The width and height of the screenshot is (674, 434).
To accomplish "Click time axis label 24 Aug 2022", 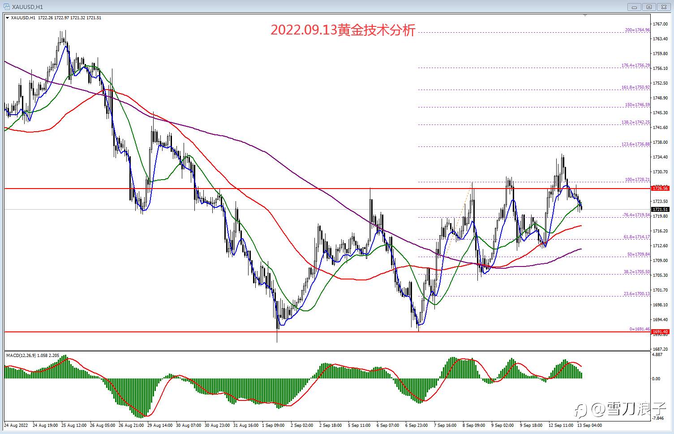I will [16, 425].
